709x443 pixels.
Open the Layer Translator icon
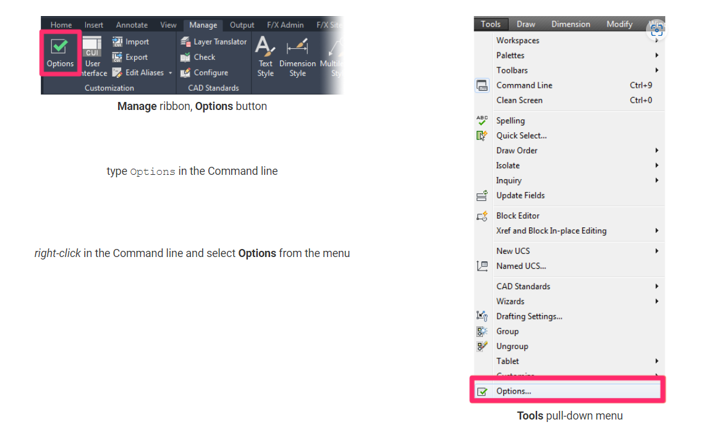click(x=185, y=41)
